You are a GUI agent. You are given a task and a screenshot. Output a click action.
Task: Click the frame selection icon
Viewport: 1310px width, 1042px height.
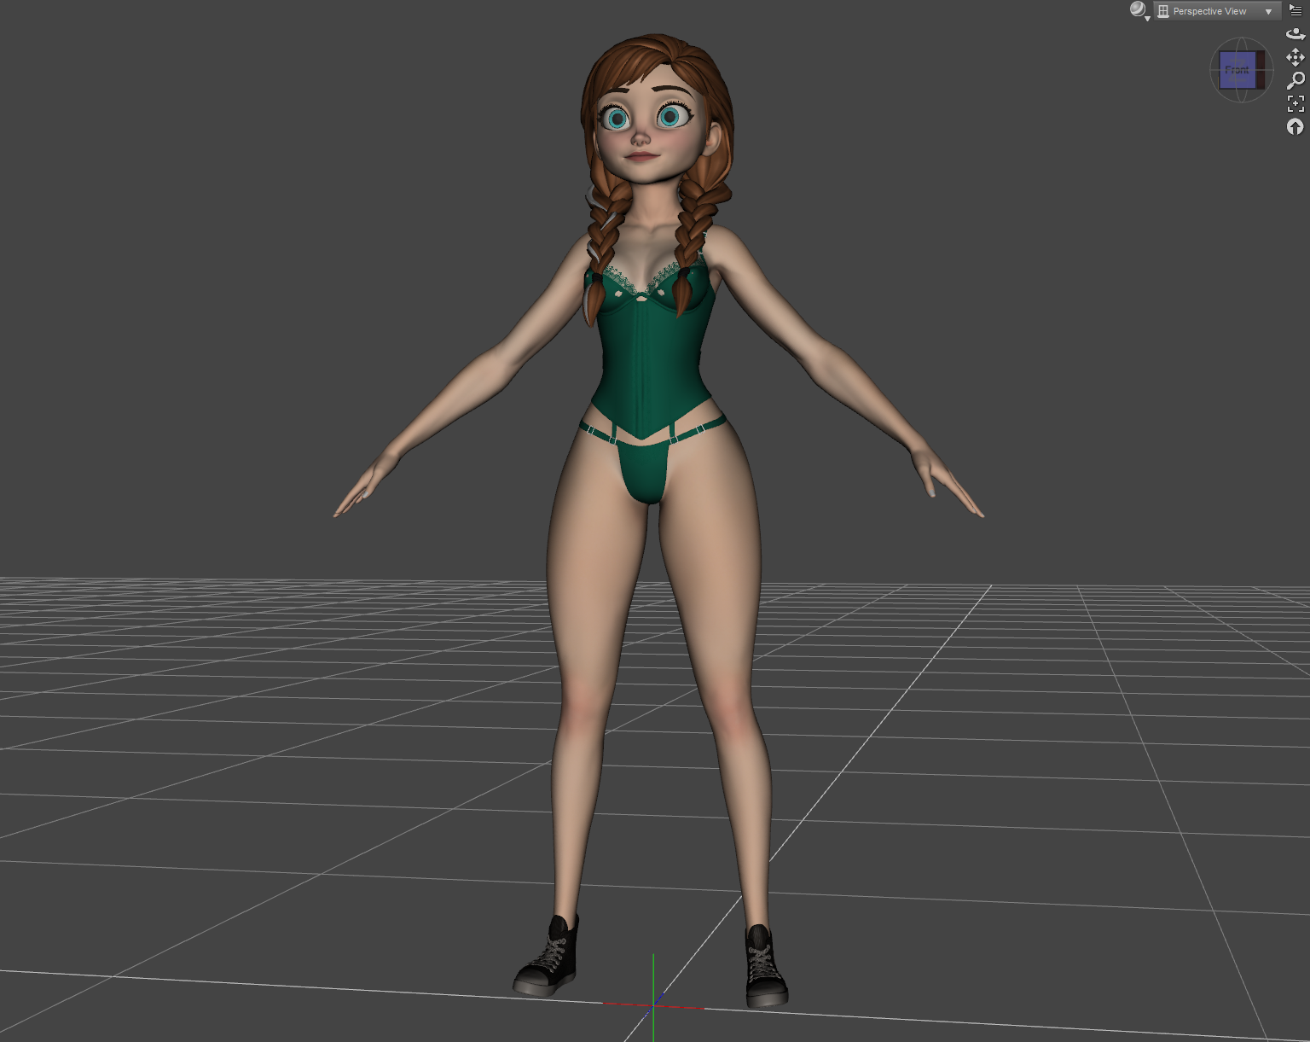pos(1296,103)
